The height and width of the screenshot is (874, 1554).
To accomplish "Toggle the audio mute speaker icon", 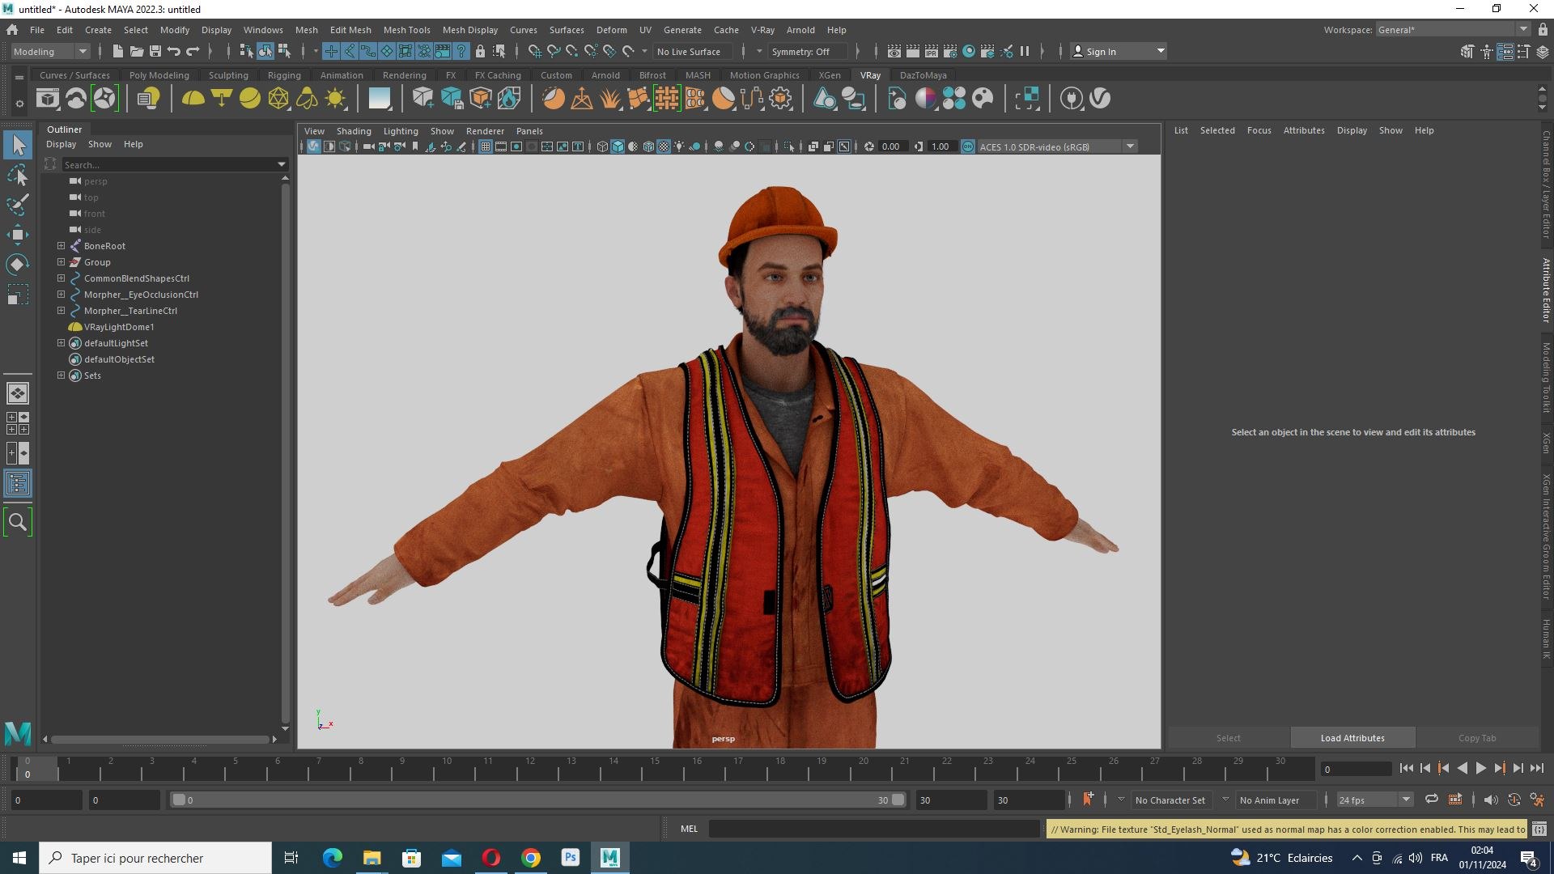I will tap(1490, 800).
